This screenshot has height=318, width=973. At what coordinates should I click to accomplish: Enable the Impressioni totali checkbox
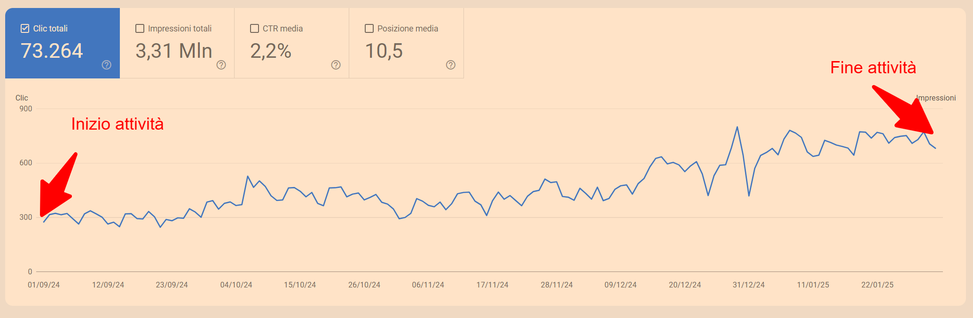click(140, 29)
